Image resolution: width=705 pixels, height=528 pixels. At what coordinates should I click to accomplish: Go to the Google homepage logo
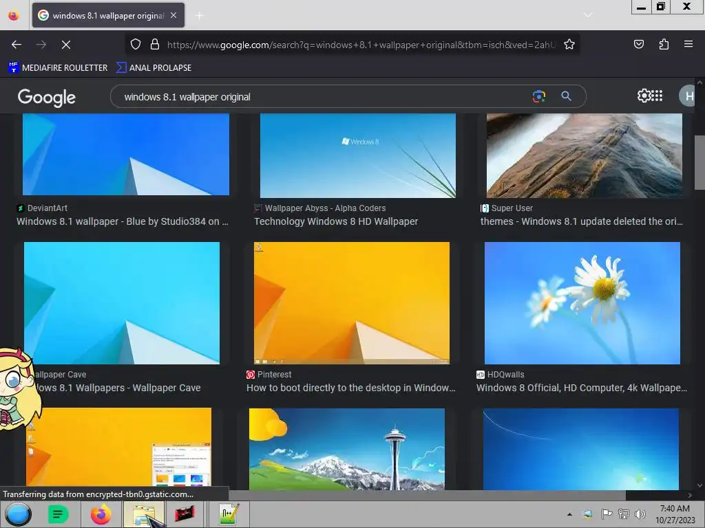coord(47,97)
